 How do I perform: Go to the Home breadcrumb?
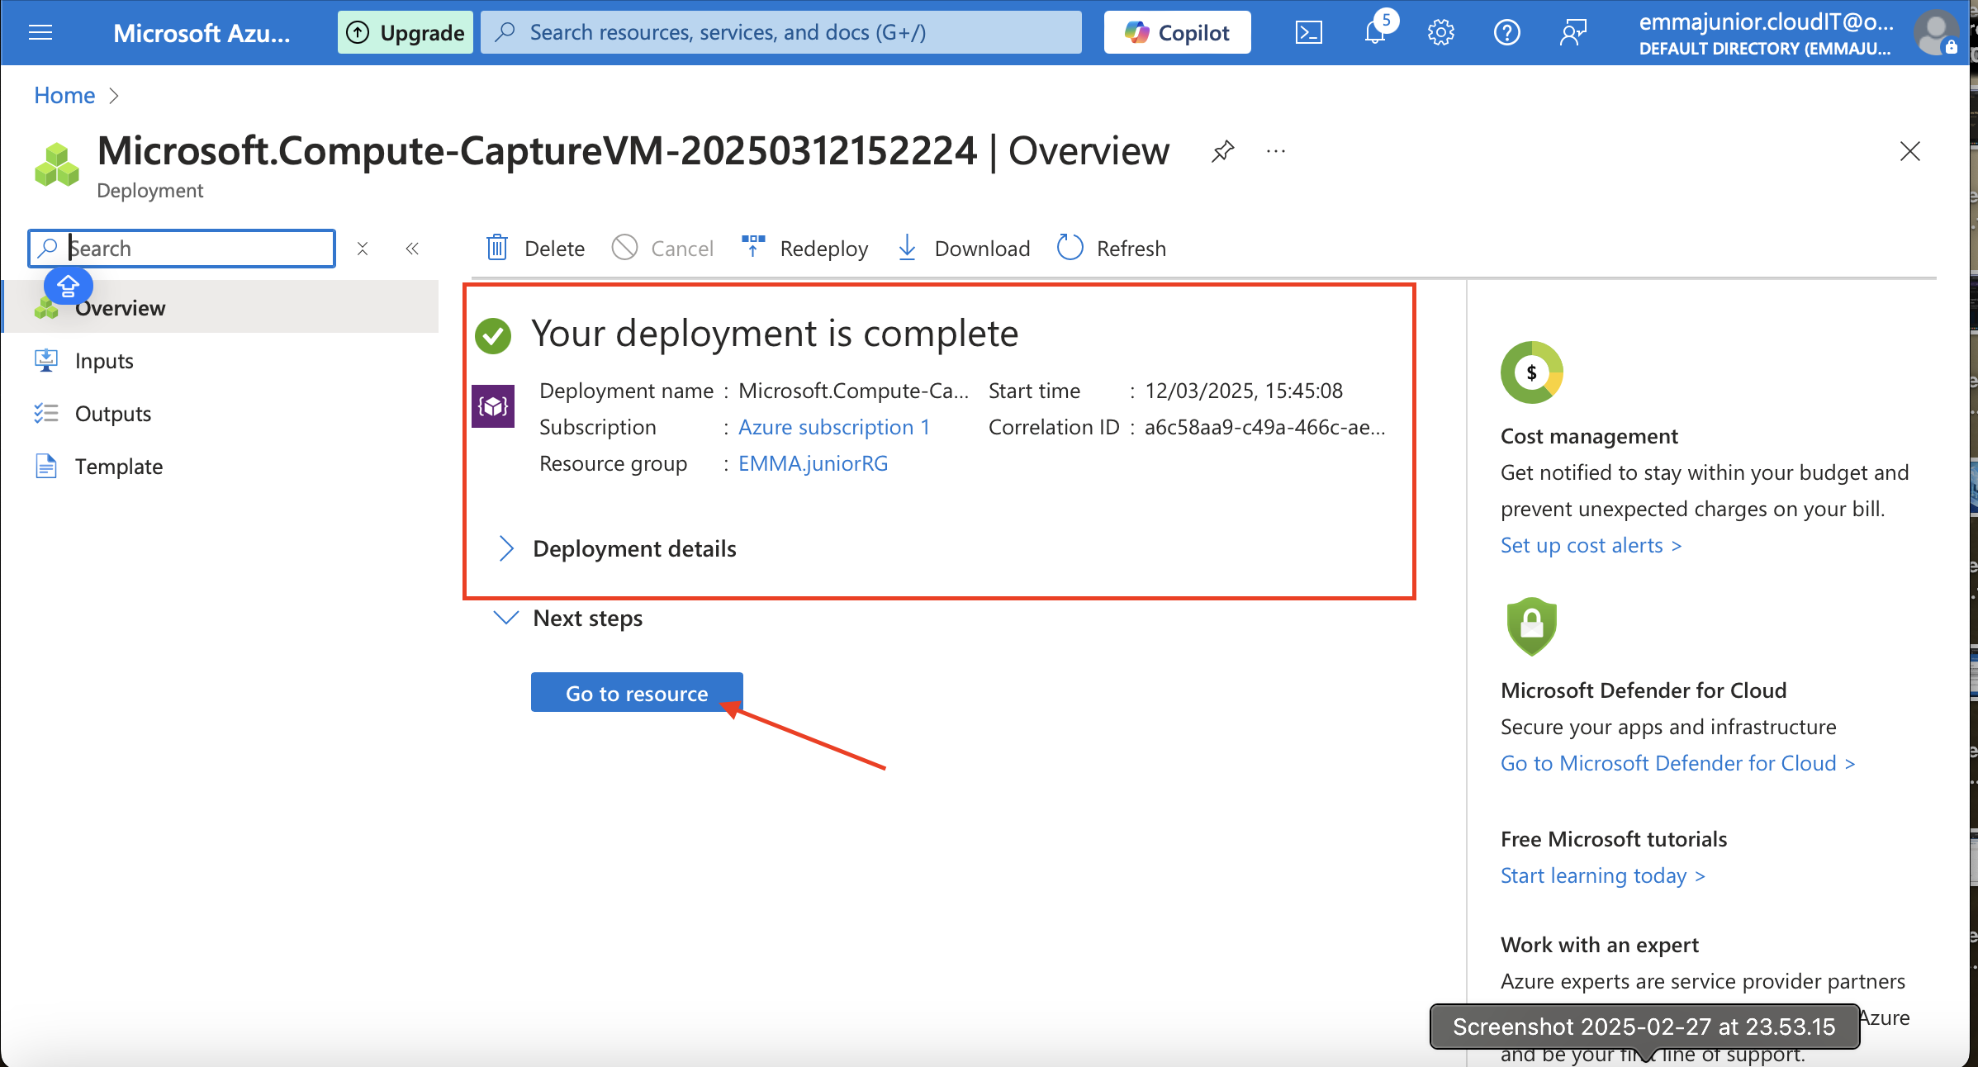[64, 96]
